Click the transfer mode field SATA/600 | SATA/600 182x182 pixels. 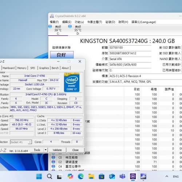[x=130, y=64]
